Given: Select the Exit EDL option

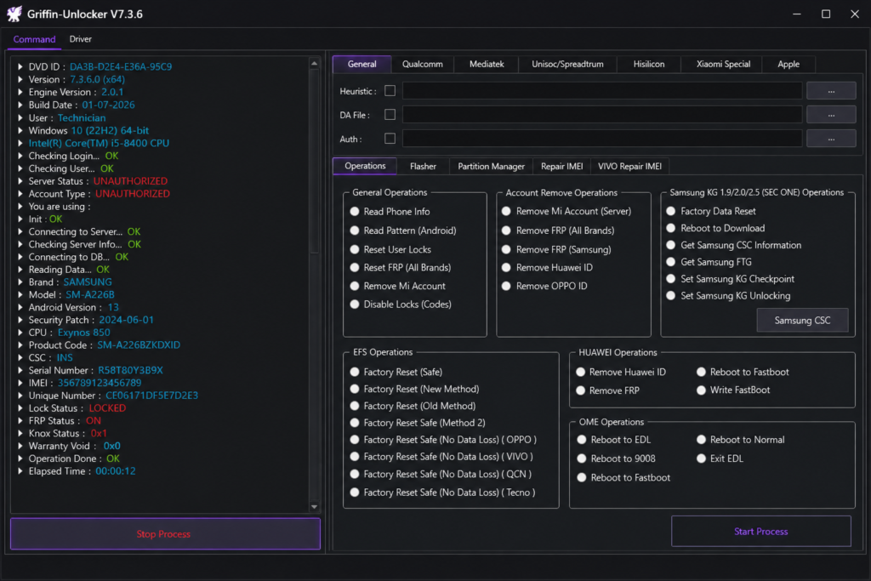Looking at the screenshot, I should (x=701, y=459).
